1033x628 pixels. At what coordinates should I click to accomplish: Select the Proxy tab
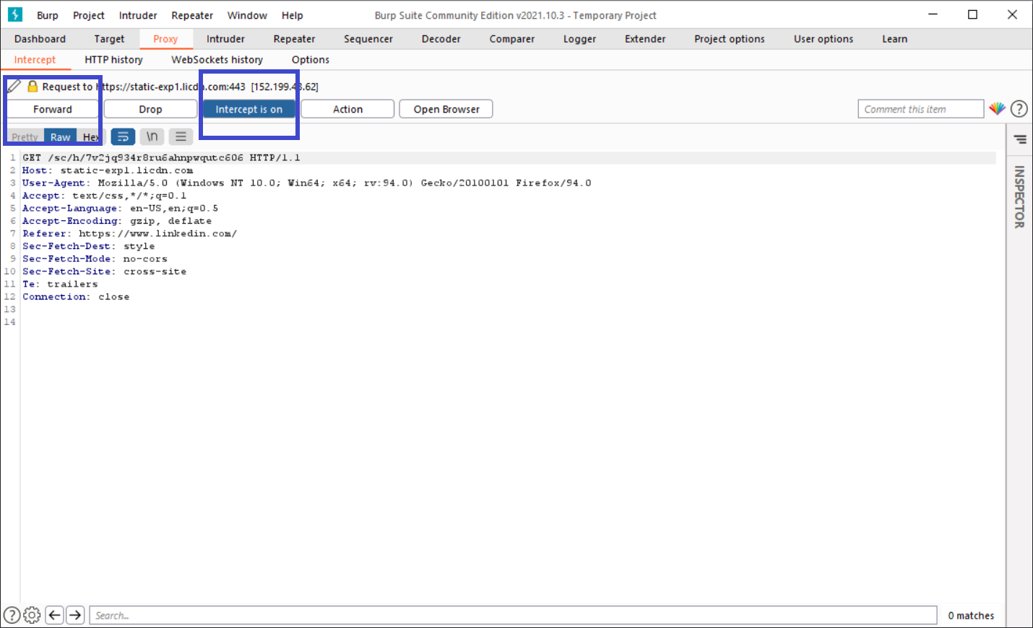click(x=165, y=39)
